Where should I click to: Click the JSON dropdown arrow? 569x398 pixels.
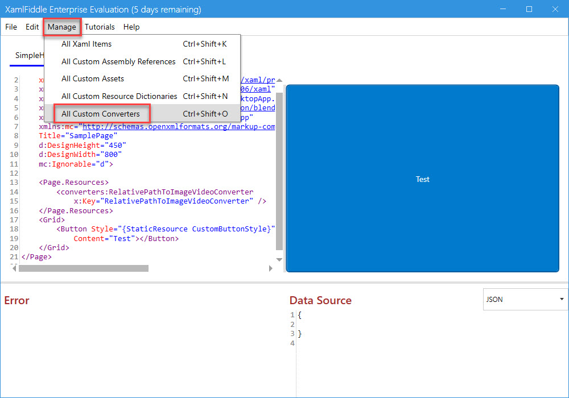562,299
